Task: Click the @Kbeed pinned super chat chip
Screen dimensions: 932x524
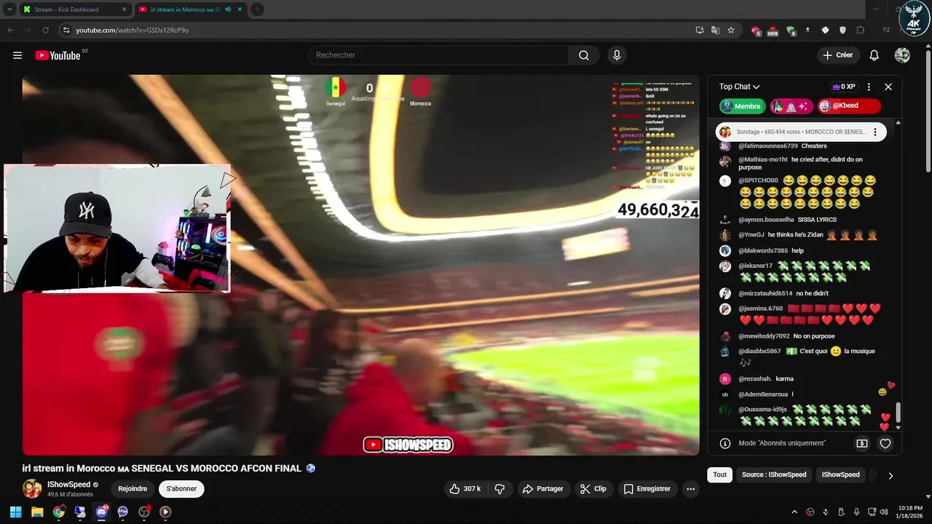Action: pos(848,106)
